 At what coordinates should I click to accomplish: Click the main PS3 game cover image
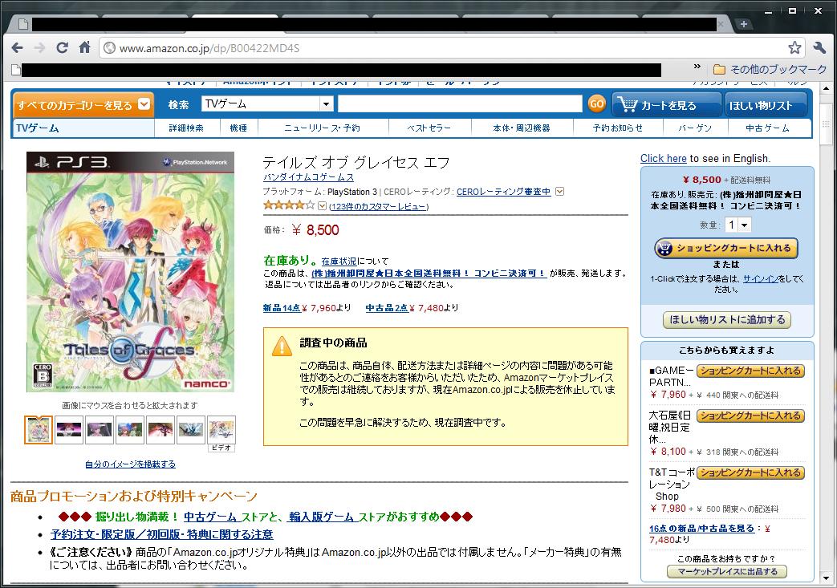click(x=130, y=272)
